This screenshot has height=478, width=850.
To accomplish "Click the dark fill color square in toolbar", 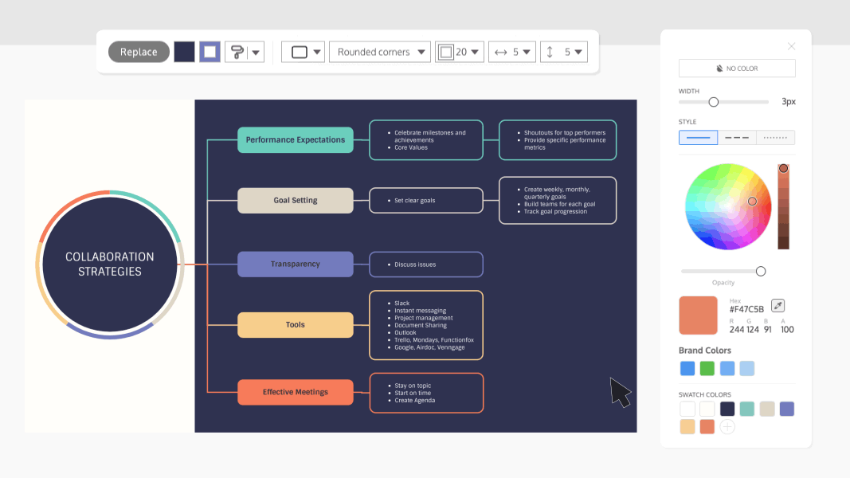I will (x=185, y=51).
